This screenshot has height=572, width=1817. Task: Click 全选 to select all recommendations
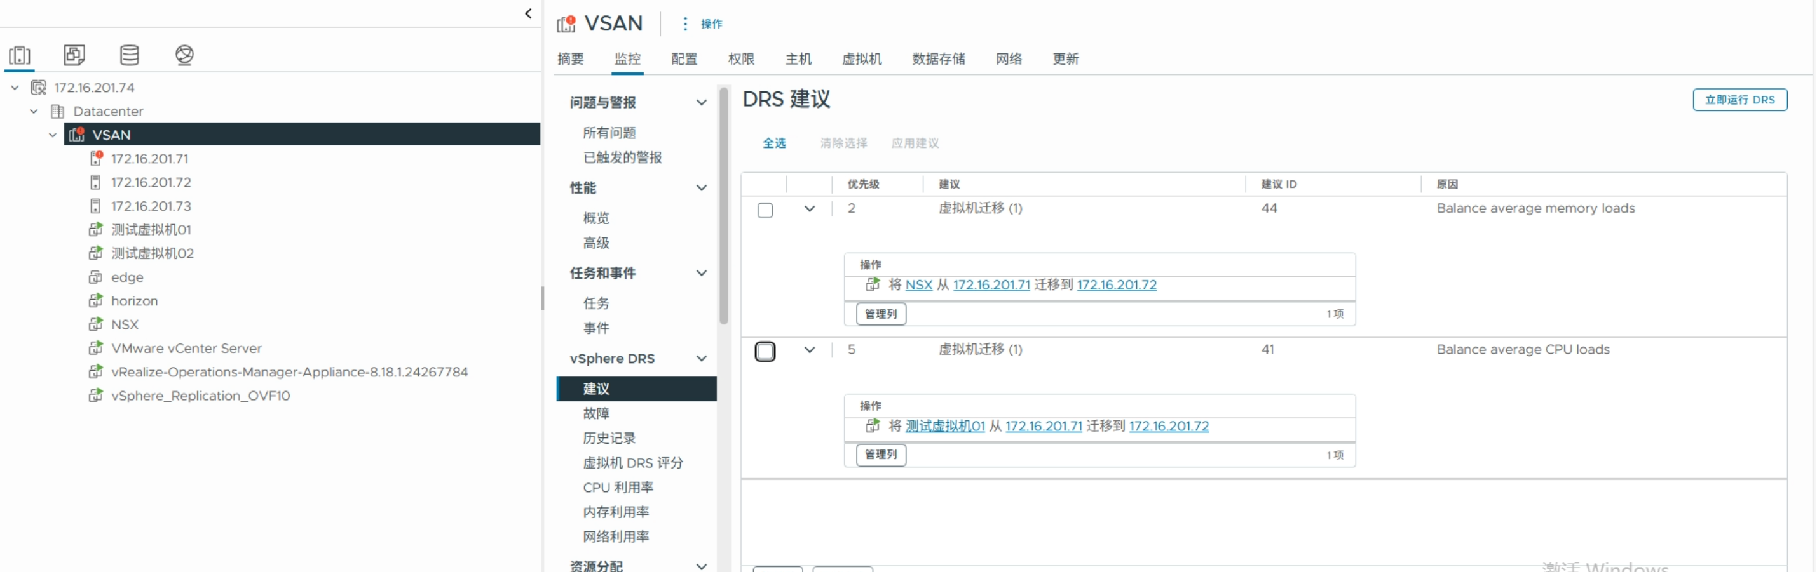click(775, 143)
